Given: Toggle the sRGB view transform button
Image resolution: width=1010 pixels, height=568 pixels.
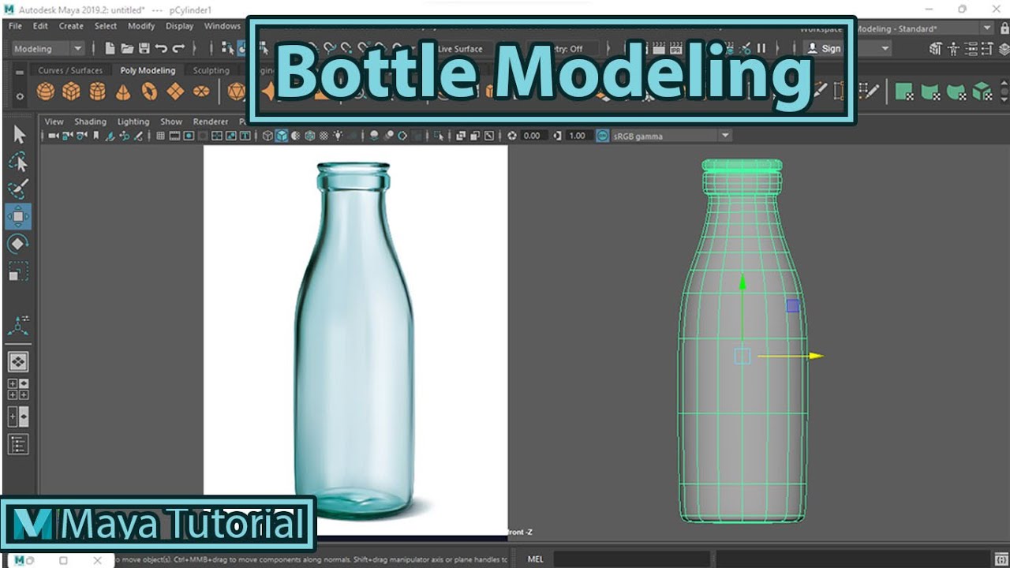Looking at the screenshot, I should tap(603, 136).
